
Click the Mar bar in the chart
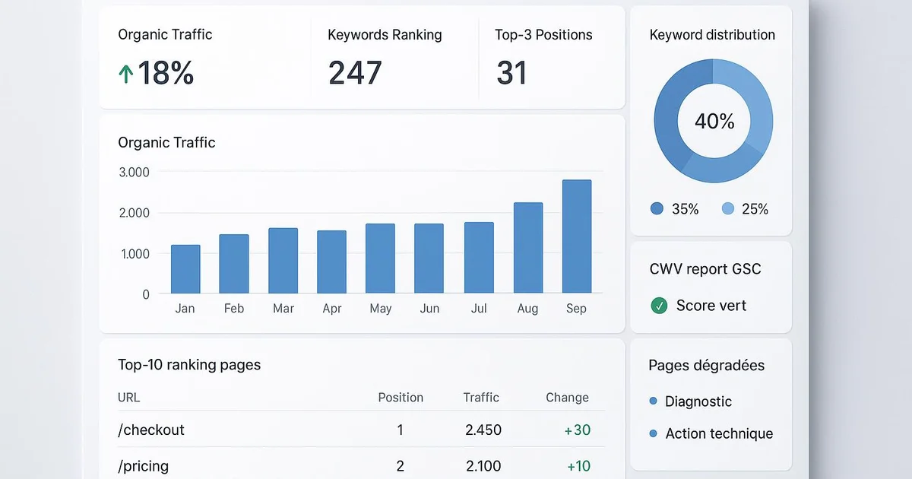pos(283,261)
